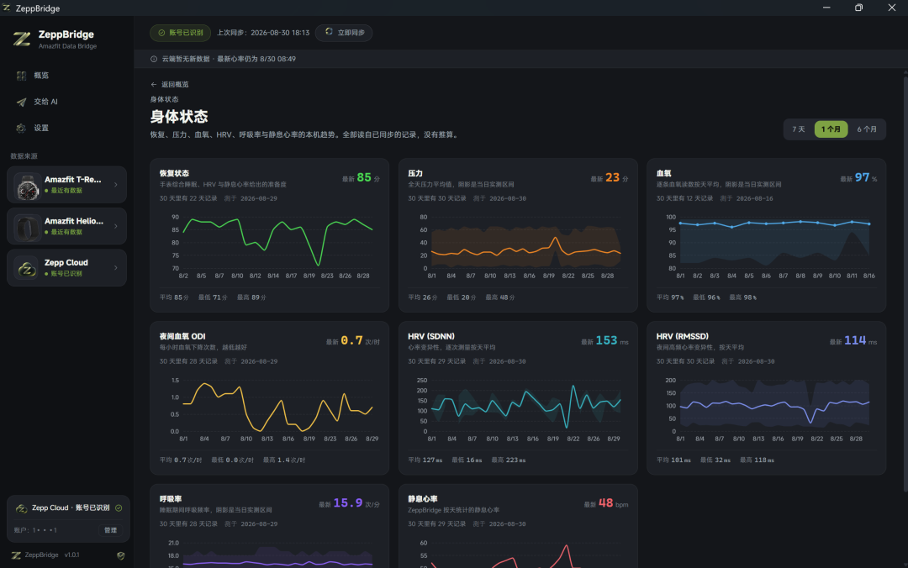The height and width of the screenshot is (568, 908).
Task: Click the latest recovery value 85
Action: pos(364,178)
